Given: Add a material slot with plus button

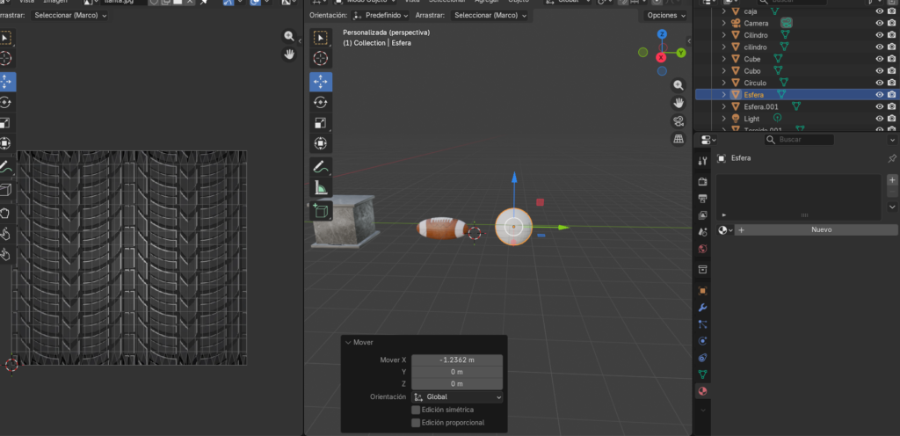Looking at the screenshot, I should (892, 179).
